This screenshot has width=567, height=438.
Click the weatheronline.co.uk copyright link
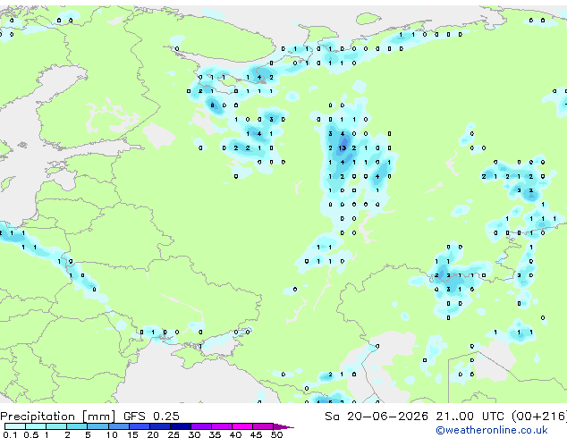click(x=491, y=430)
